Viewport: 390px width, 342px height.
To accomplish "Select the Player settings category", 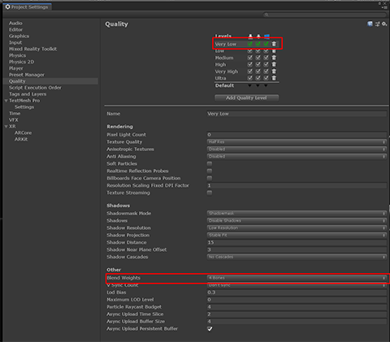I will pyautogui.click(x=16, y=68).
